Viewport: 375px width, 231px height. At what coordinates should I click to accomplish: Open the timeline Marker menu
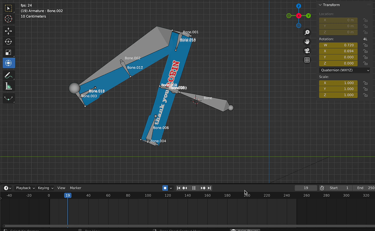pos(75,188)
